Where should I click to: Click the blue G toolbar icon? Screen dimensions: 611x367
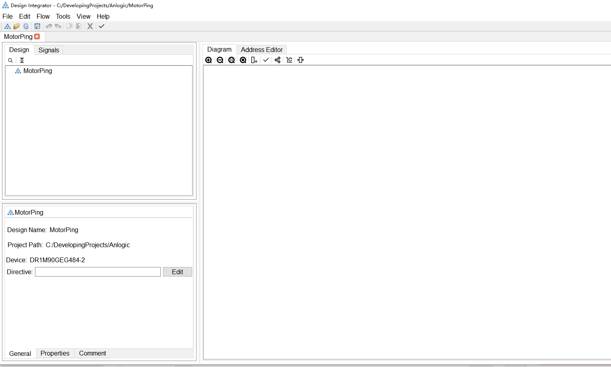pos(26,26)
